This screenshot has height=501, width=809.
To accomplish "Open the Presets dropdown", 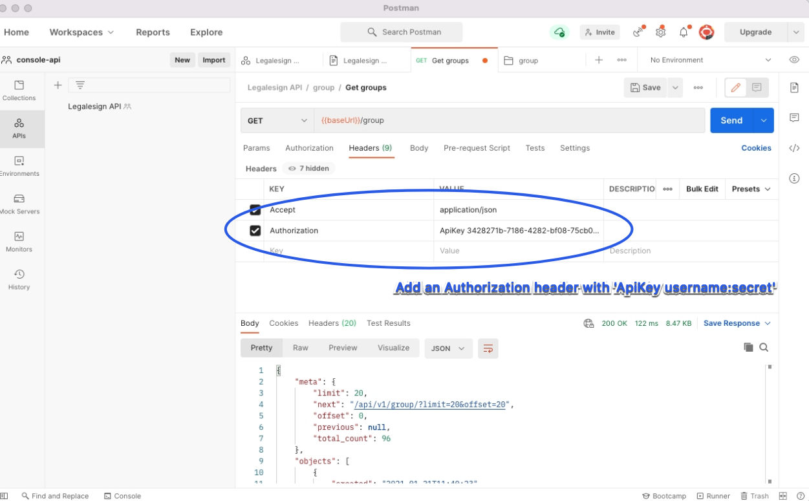I will [751, 189].
